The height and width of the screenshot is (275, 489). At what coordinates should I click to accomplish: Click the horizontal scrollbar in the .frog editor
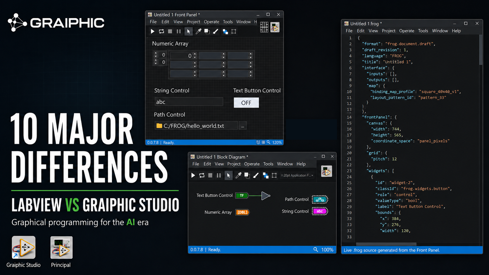386,244
